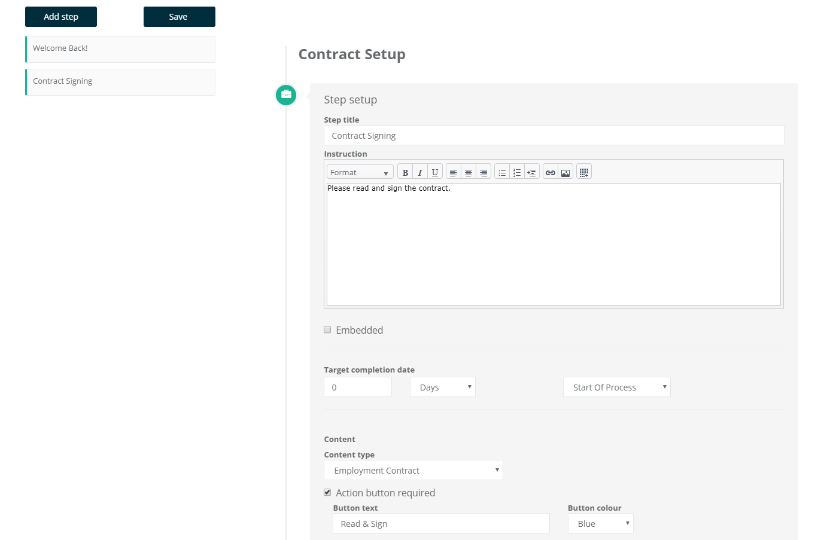Open the Start Of Process dropdown

tap(617, 387)
